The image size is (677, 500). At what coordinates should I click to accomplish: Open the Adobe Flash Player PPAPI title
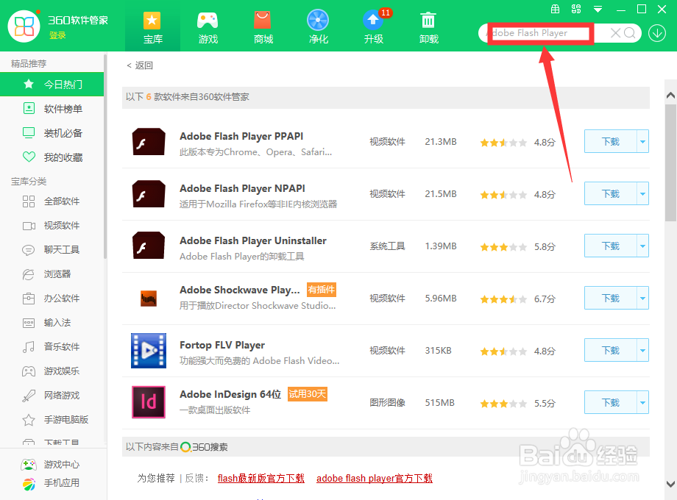tap(241, 136)
